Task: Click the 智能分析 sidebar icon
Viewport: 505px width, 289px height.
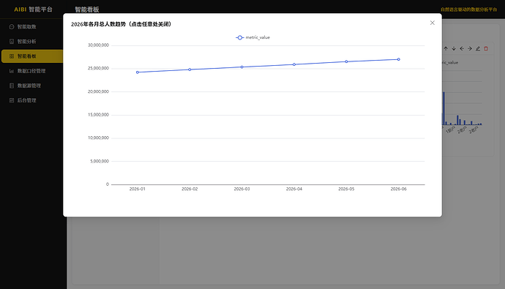Action: coord(12,42)
